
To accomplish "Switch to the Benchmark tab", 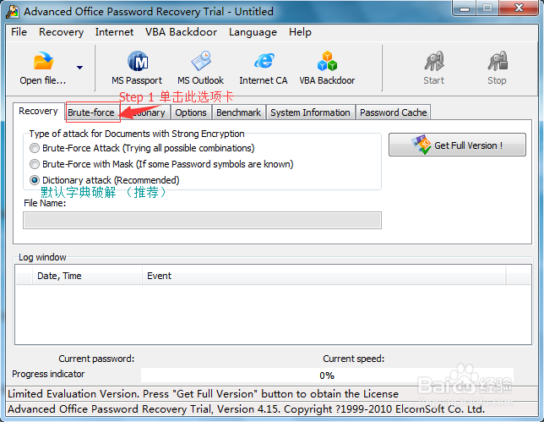I will point(239,112).
